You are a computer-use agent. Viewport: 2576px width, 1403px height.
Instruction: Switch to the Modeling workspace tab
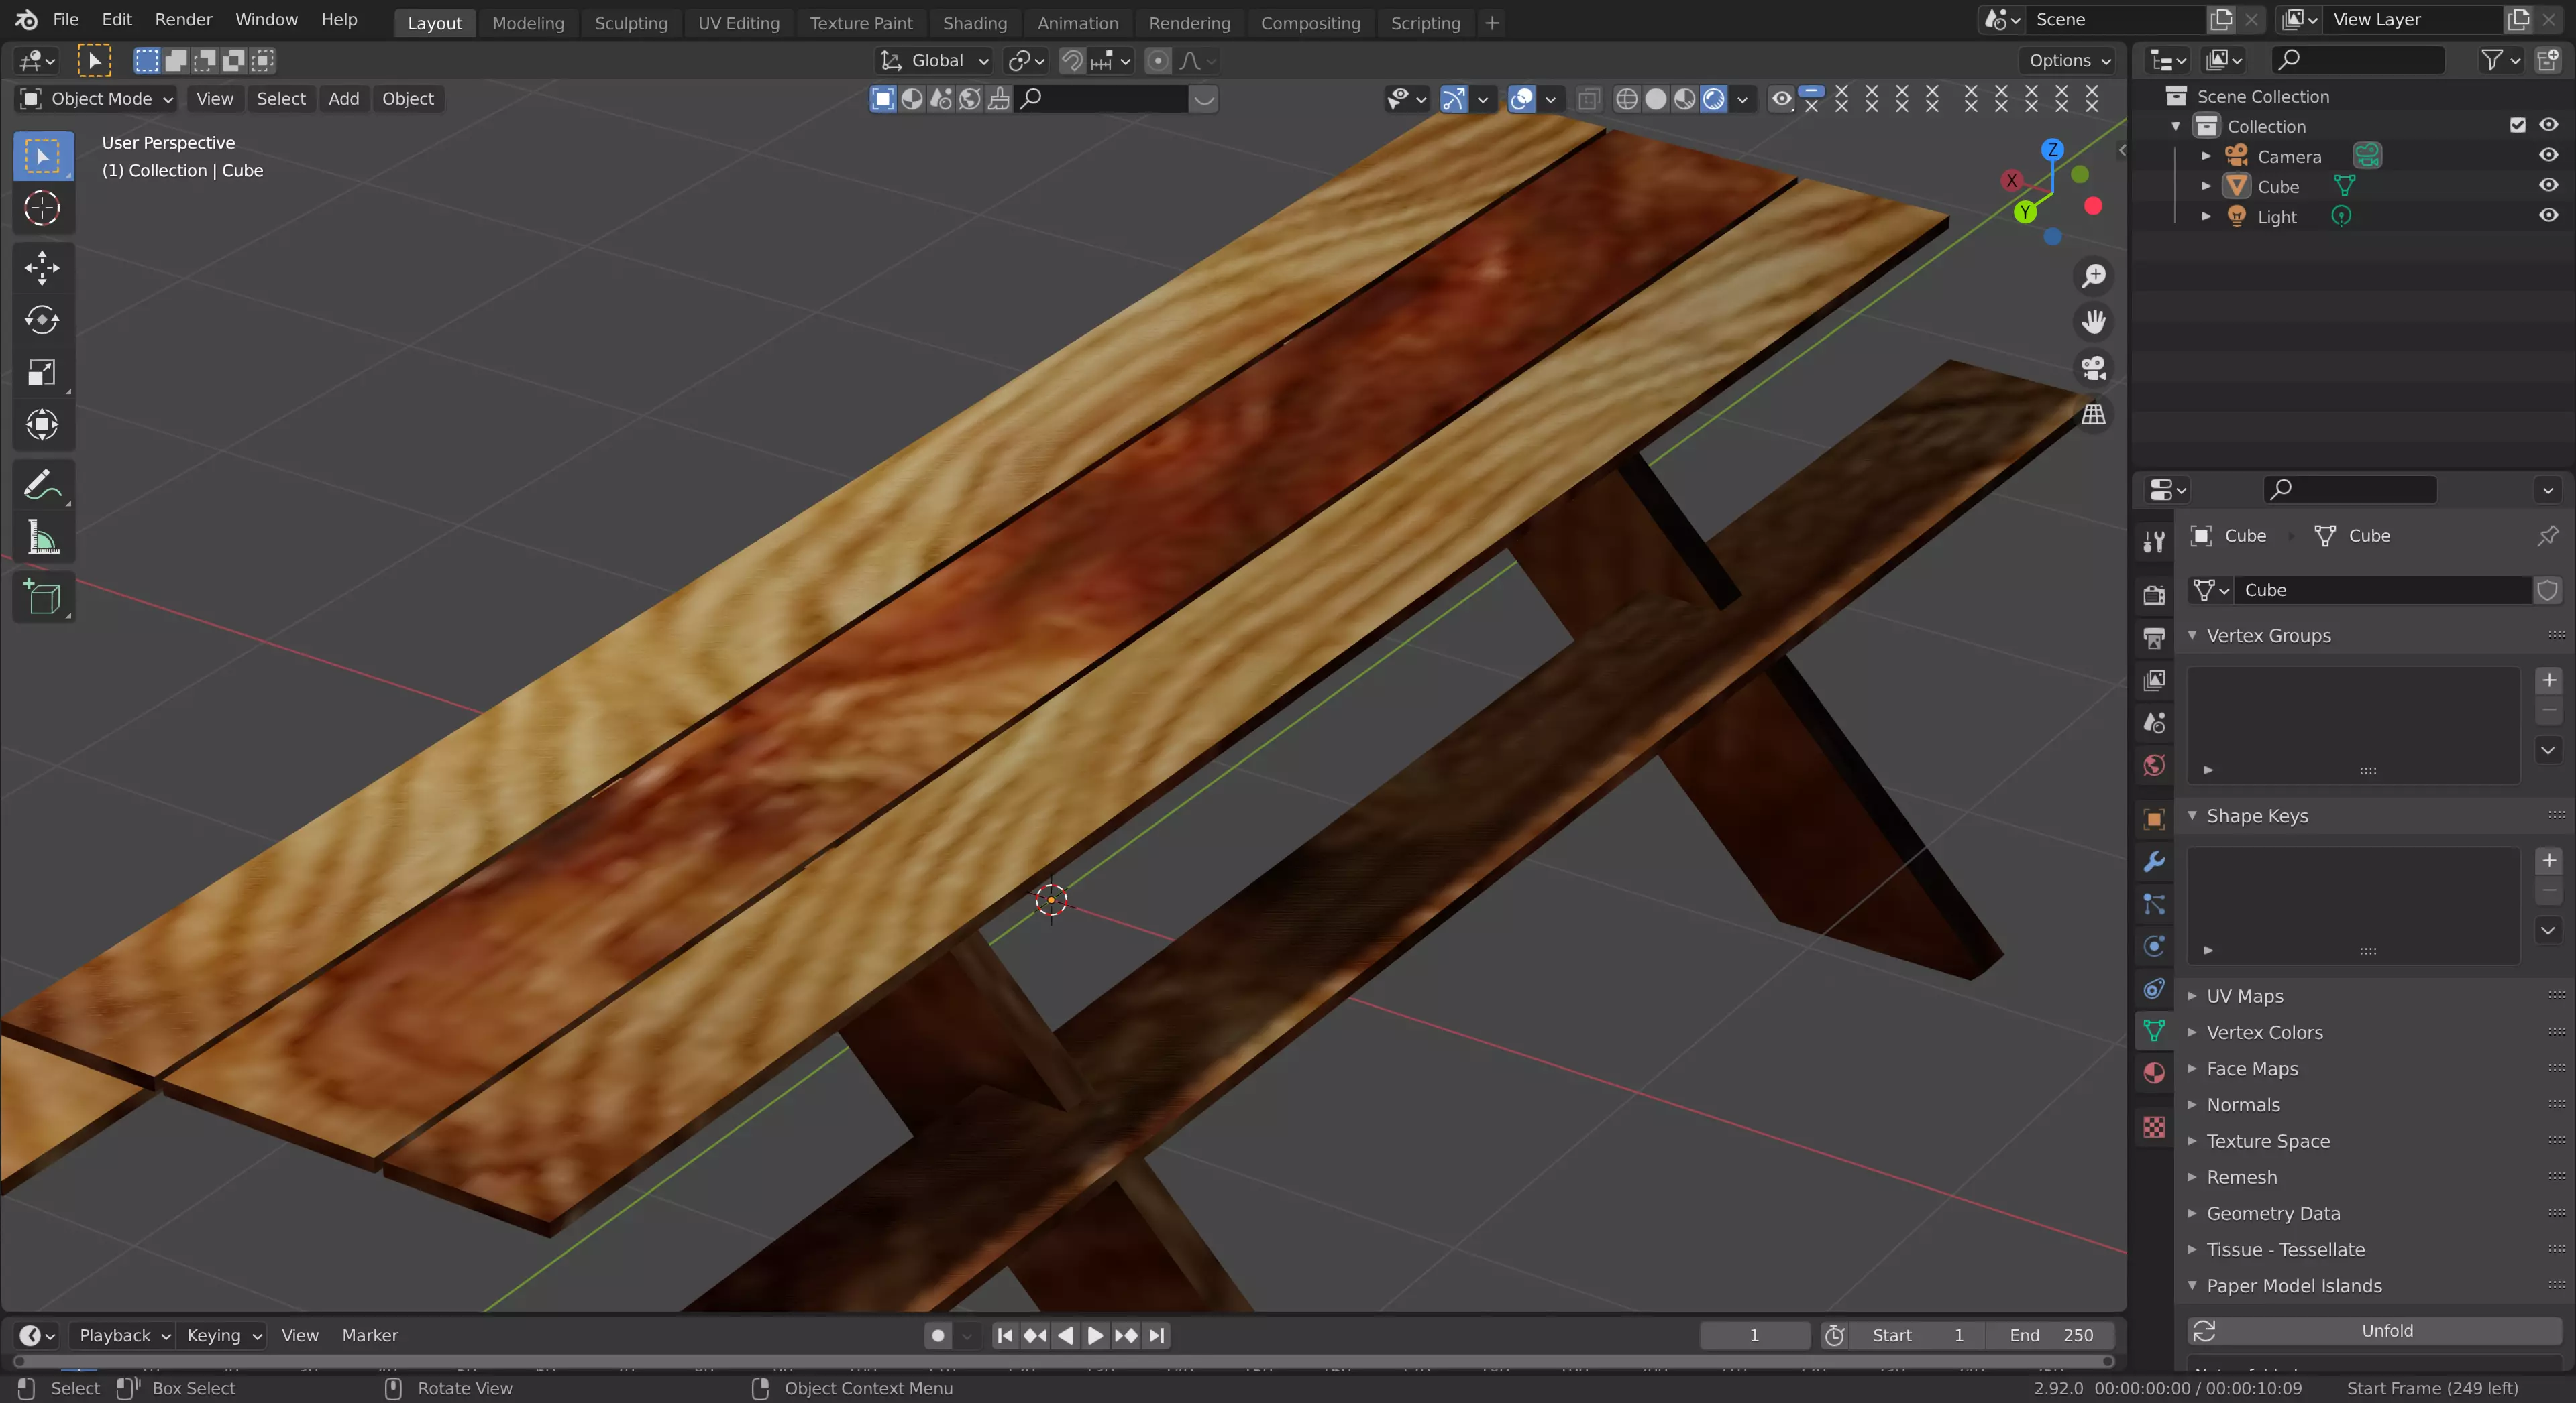pos(528,23)
